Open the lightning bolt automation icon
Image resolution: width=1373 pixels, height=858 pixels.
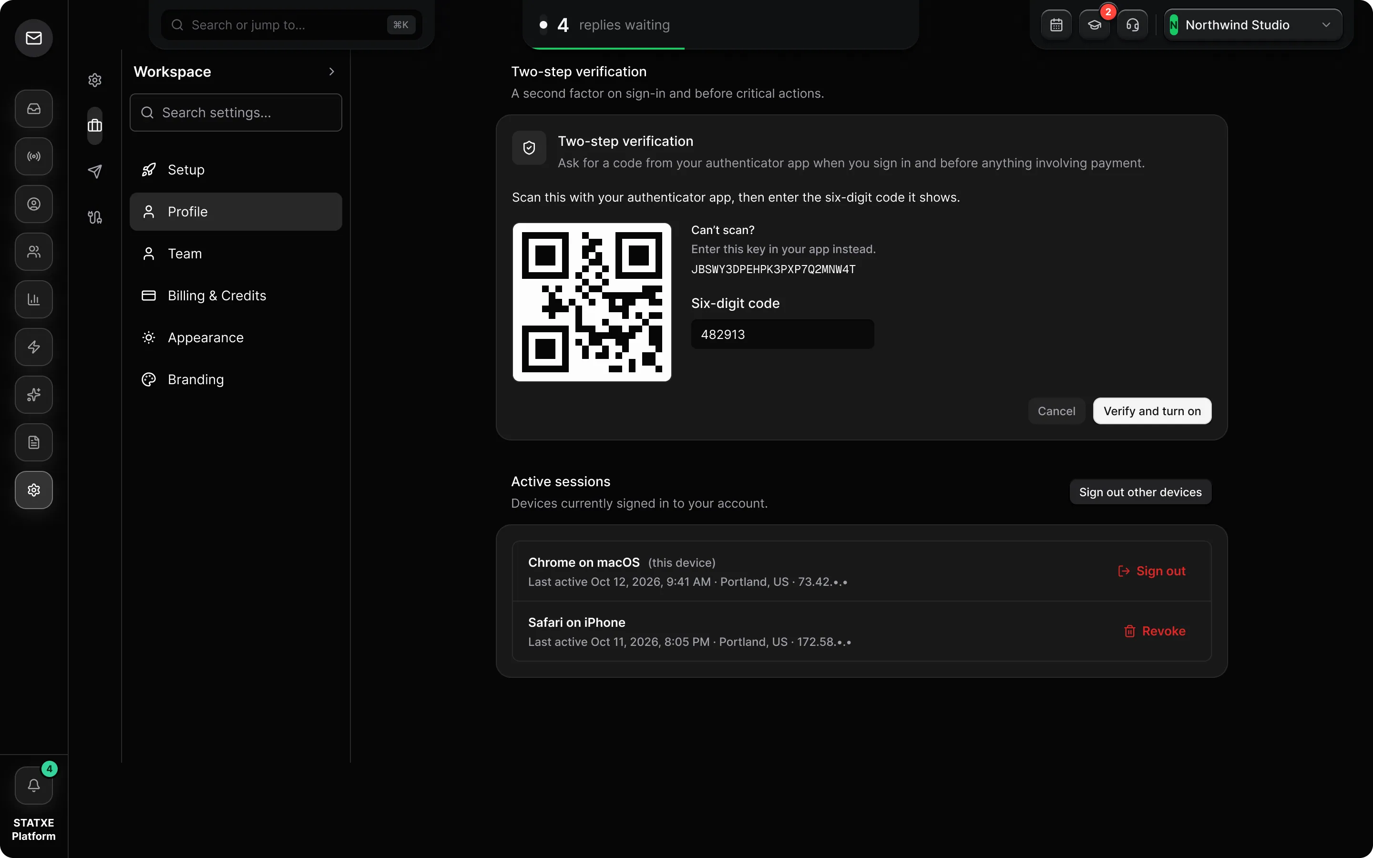34,347
